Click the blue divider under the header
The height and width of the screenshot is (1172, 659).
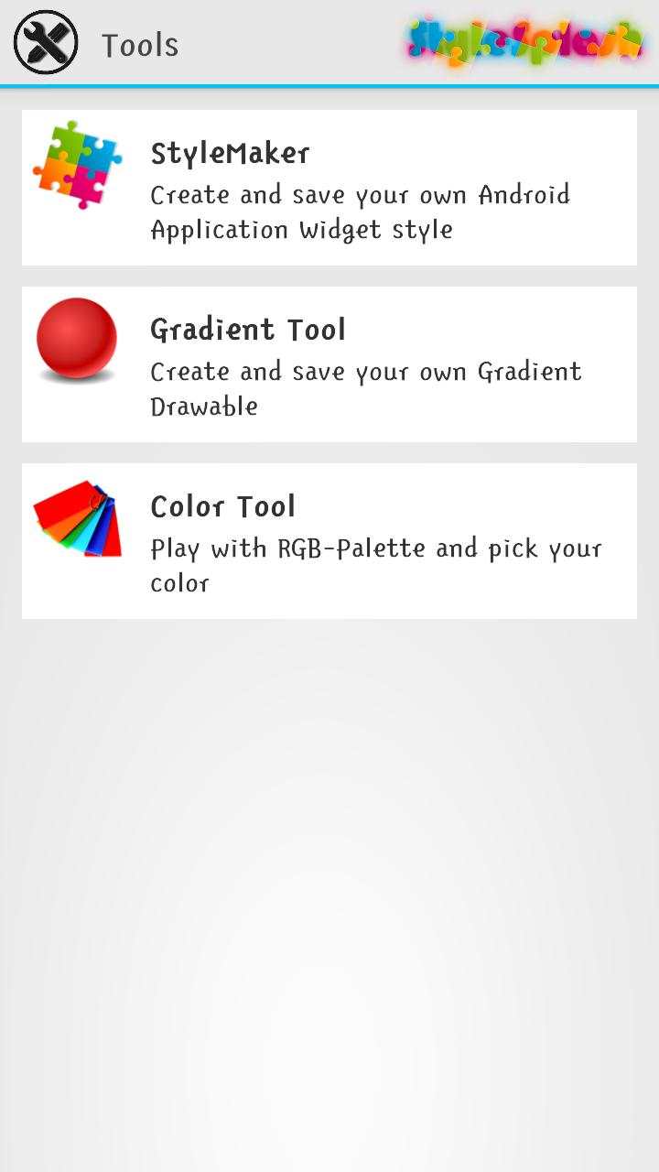pyautogui.click(x=329, y=85)
